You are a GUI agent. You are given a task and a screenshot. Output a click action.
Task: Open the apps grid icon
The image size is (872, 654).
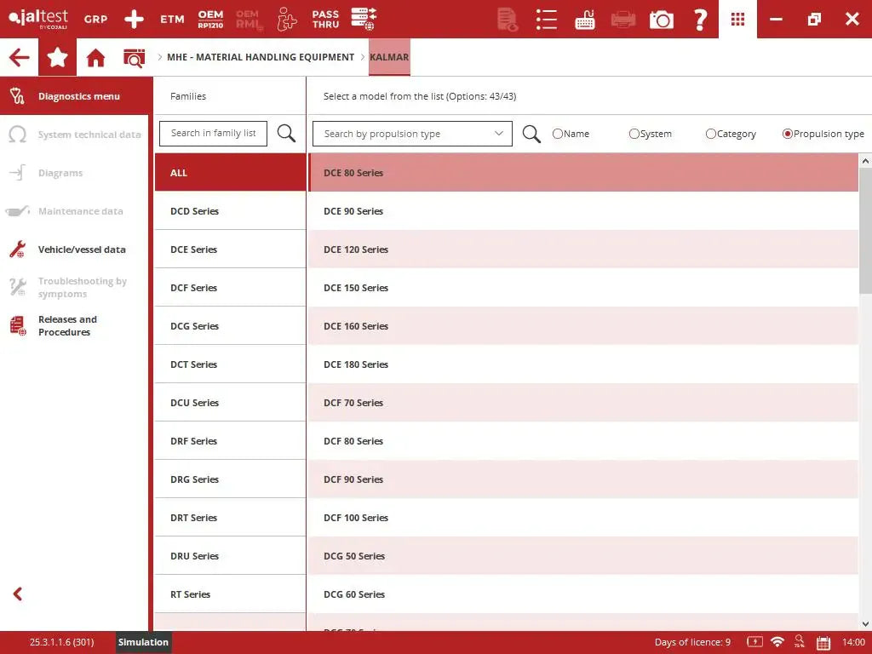coord(737,19)
